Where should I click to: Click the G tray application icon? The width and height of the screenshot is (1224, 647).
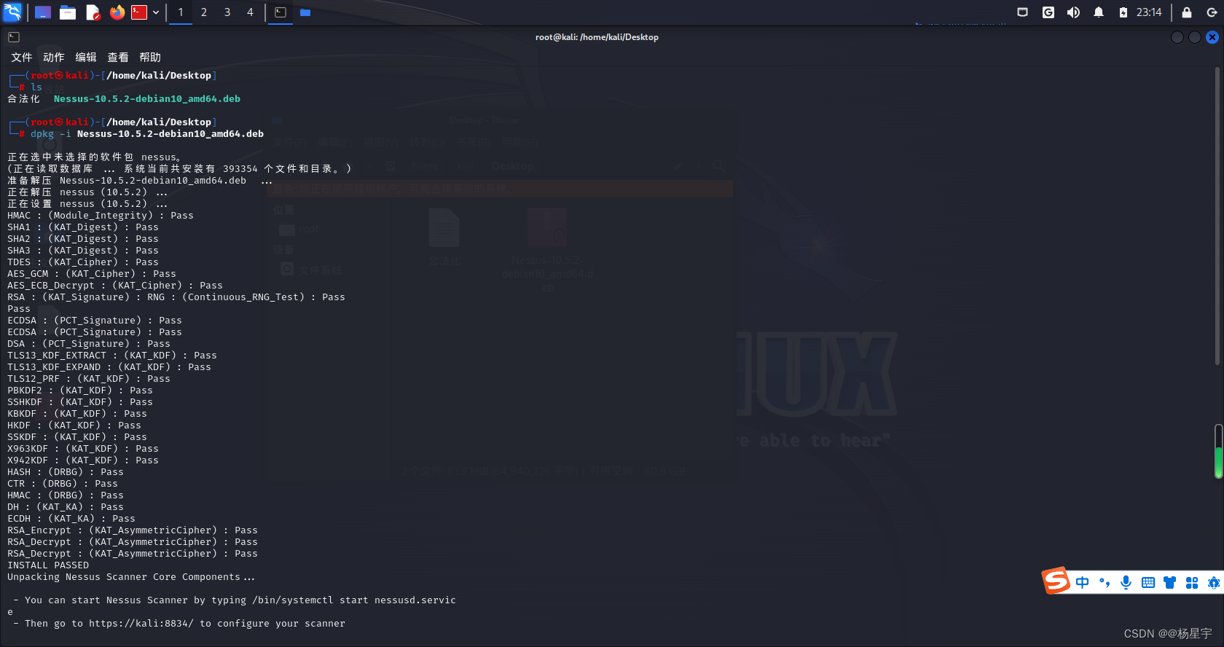(1048, 12)
